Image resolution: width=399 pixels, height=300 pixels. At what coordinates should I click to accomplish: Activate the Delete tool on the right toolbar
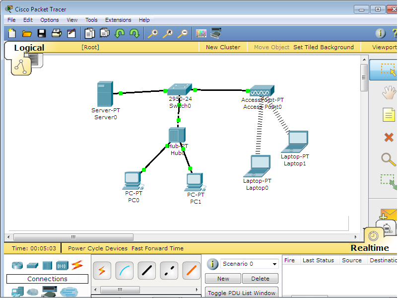390,138
